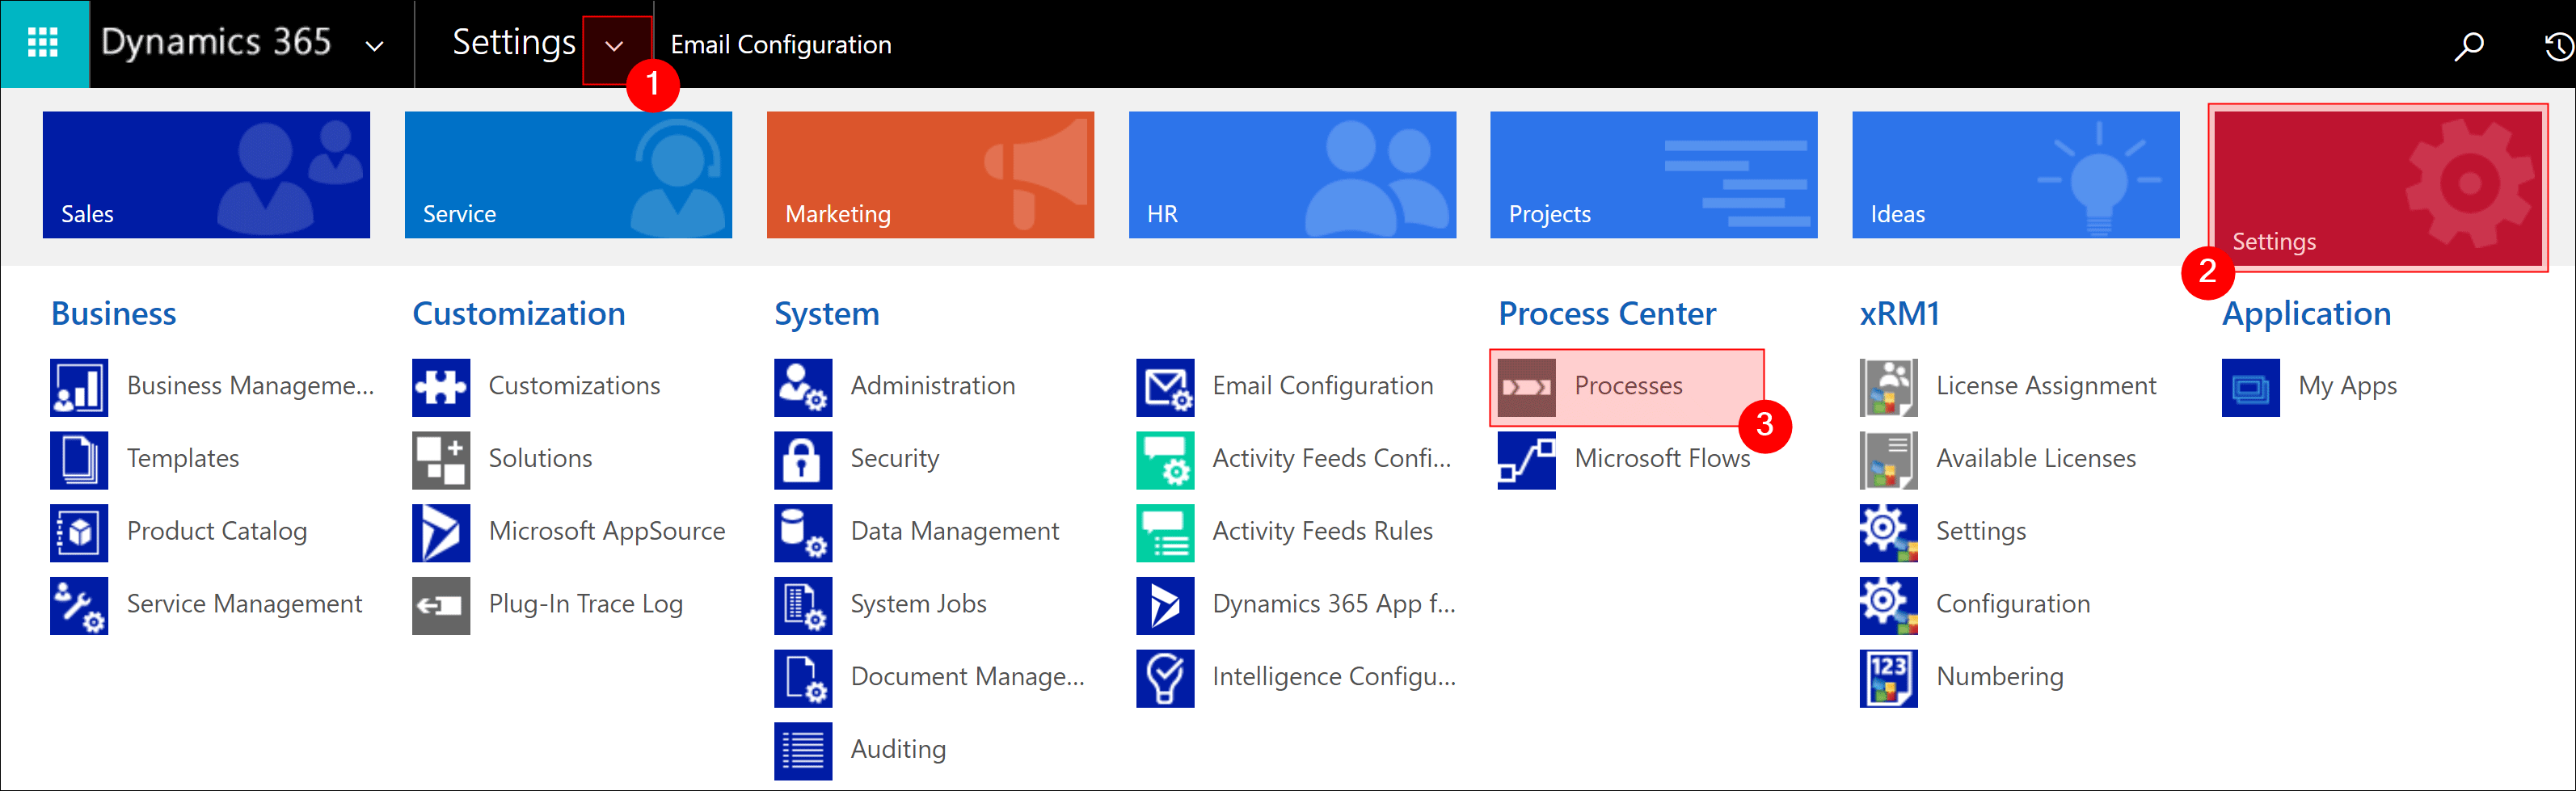The image size is (2576, 791).
Task: Click the Available Licenses icon
Action: click(x=1889, y=460)
